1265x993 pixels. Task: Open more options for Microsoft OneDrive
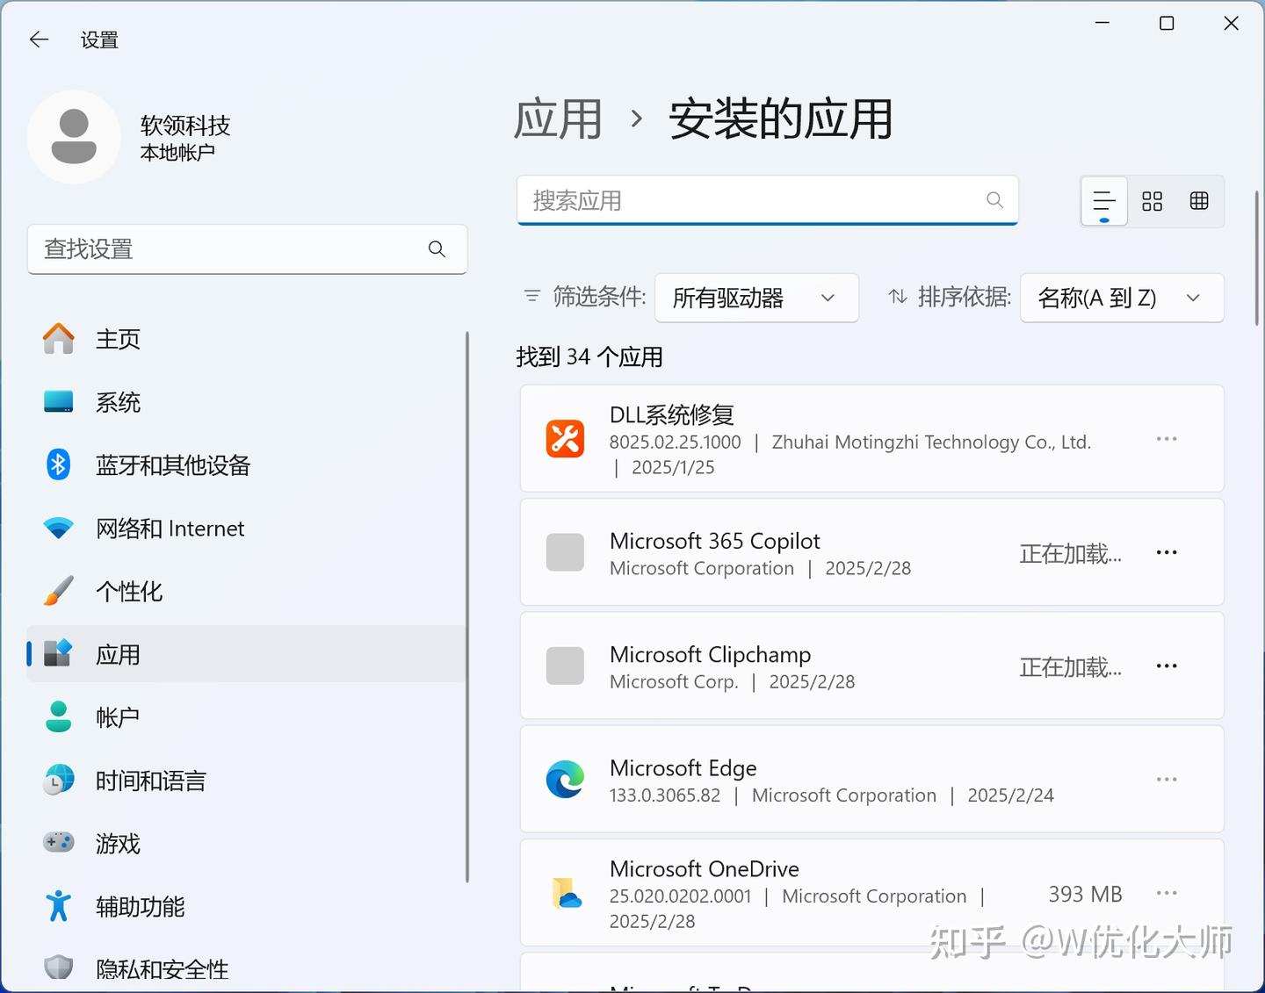(x=1167, y=893)
